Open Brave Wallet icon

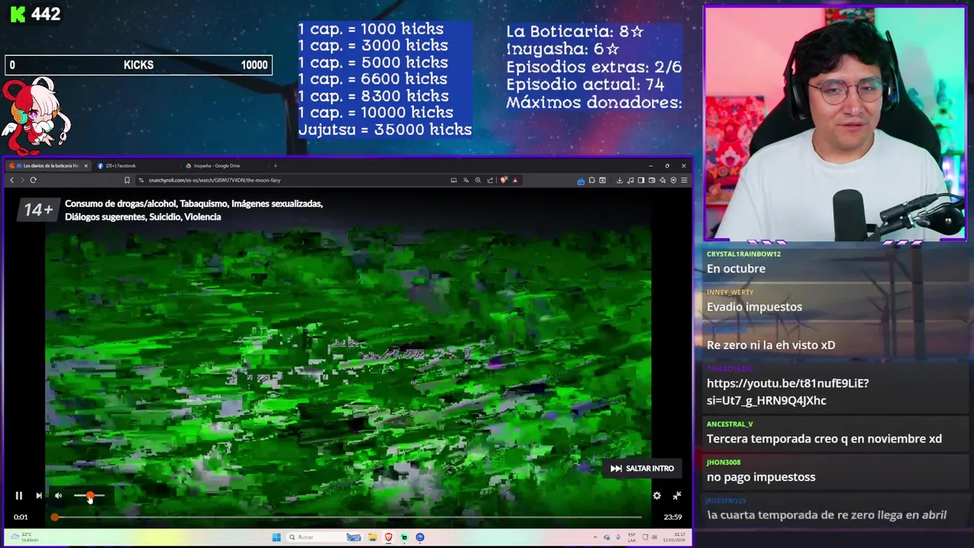[652, 180]
